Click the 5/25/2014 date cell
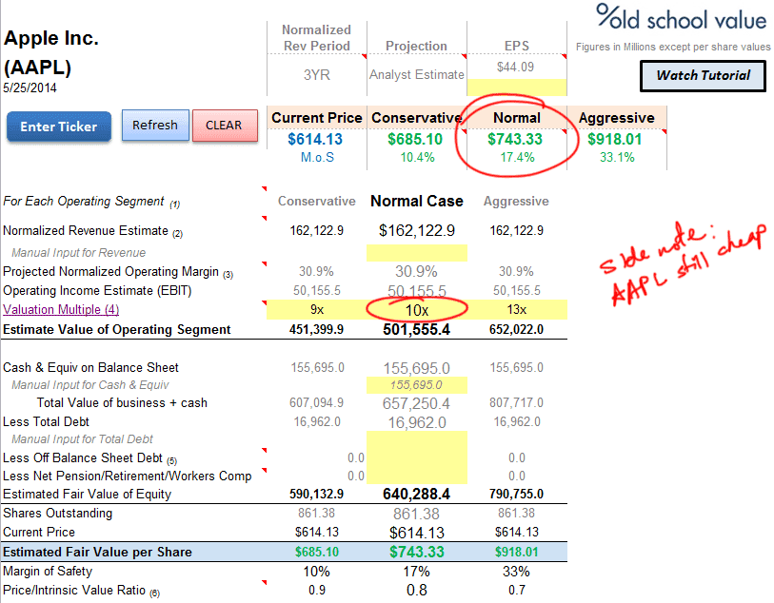Viewport: 774px width, 603px height. [30, 88]
